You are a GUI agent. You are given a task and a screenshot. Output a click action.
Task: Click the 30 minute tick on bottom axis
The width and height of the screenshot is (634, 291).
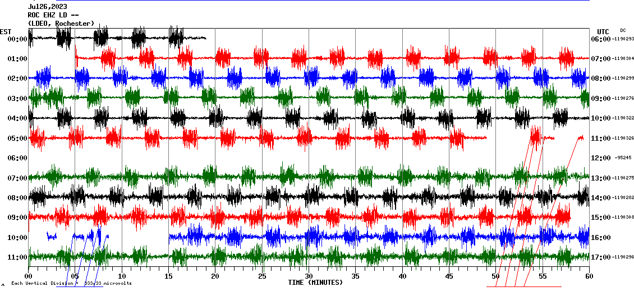(308, 276)
